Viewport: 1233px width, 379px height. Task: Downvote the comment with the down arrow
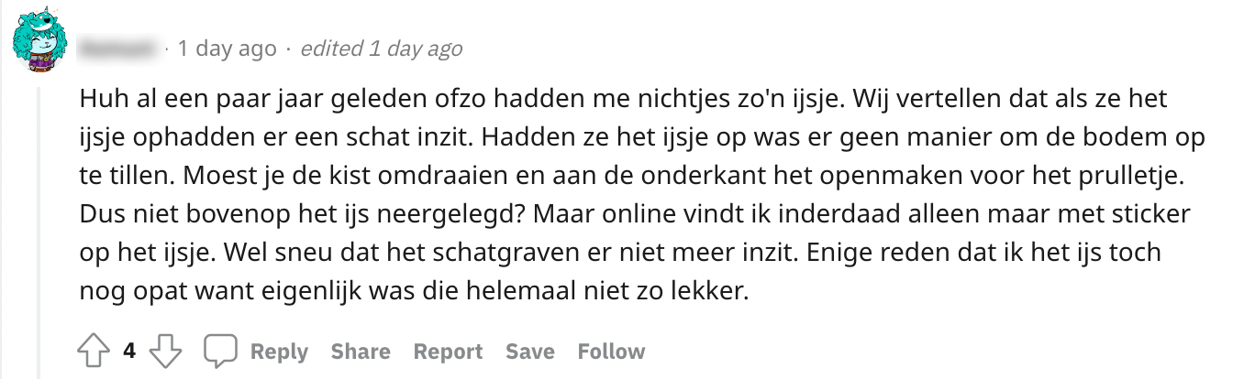[164, 352]
